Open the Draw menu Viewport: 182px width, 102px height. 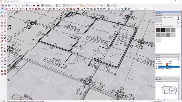click(x=17, y=3)
